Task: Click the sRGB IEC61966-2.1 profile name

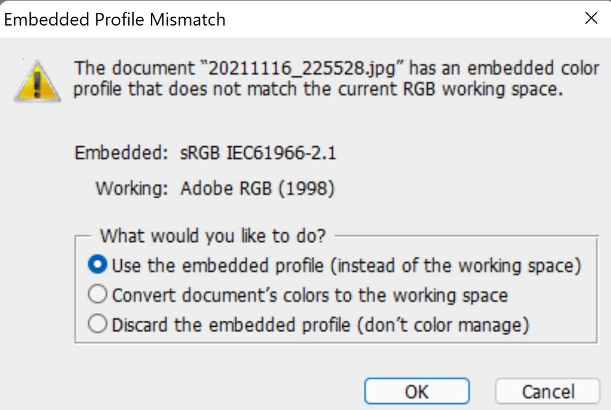Action: [257, 153]
